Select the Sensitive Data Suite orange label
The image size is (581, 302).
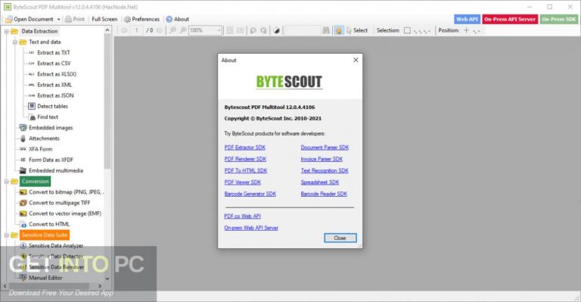[x=45, y=235]
